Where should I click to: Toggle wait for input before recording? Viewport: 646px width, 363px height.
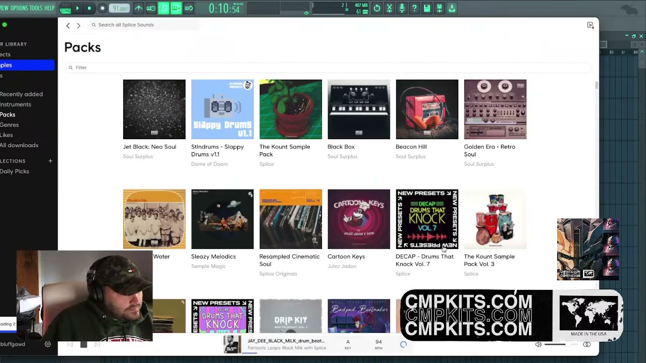coord(151,8)
